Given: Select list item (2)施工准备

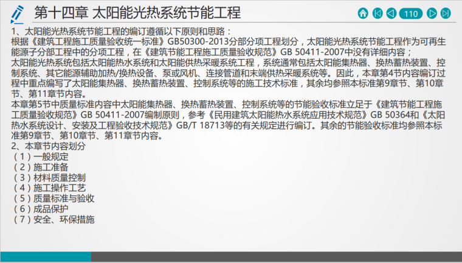Looking at the screenshot, I should tap(40, 167).
